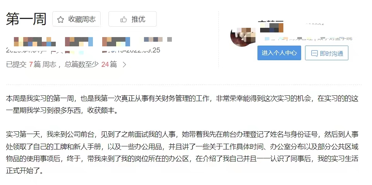Open the author's round avatar picture
This screenshot has width=372, height=185.
242,35
